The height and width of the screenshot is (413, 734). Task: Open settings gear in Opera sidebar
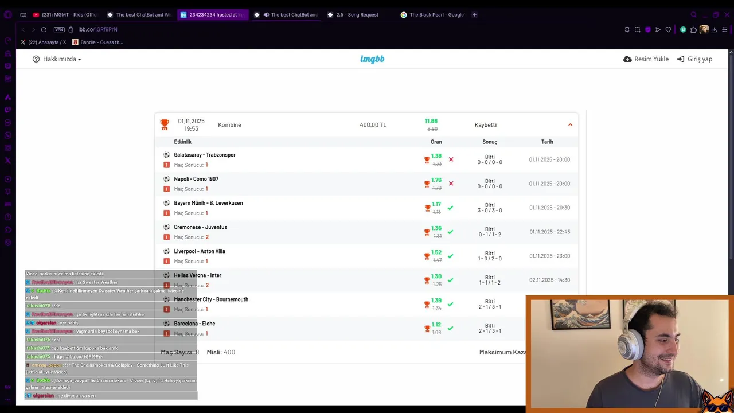tap(8, 242)
